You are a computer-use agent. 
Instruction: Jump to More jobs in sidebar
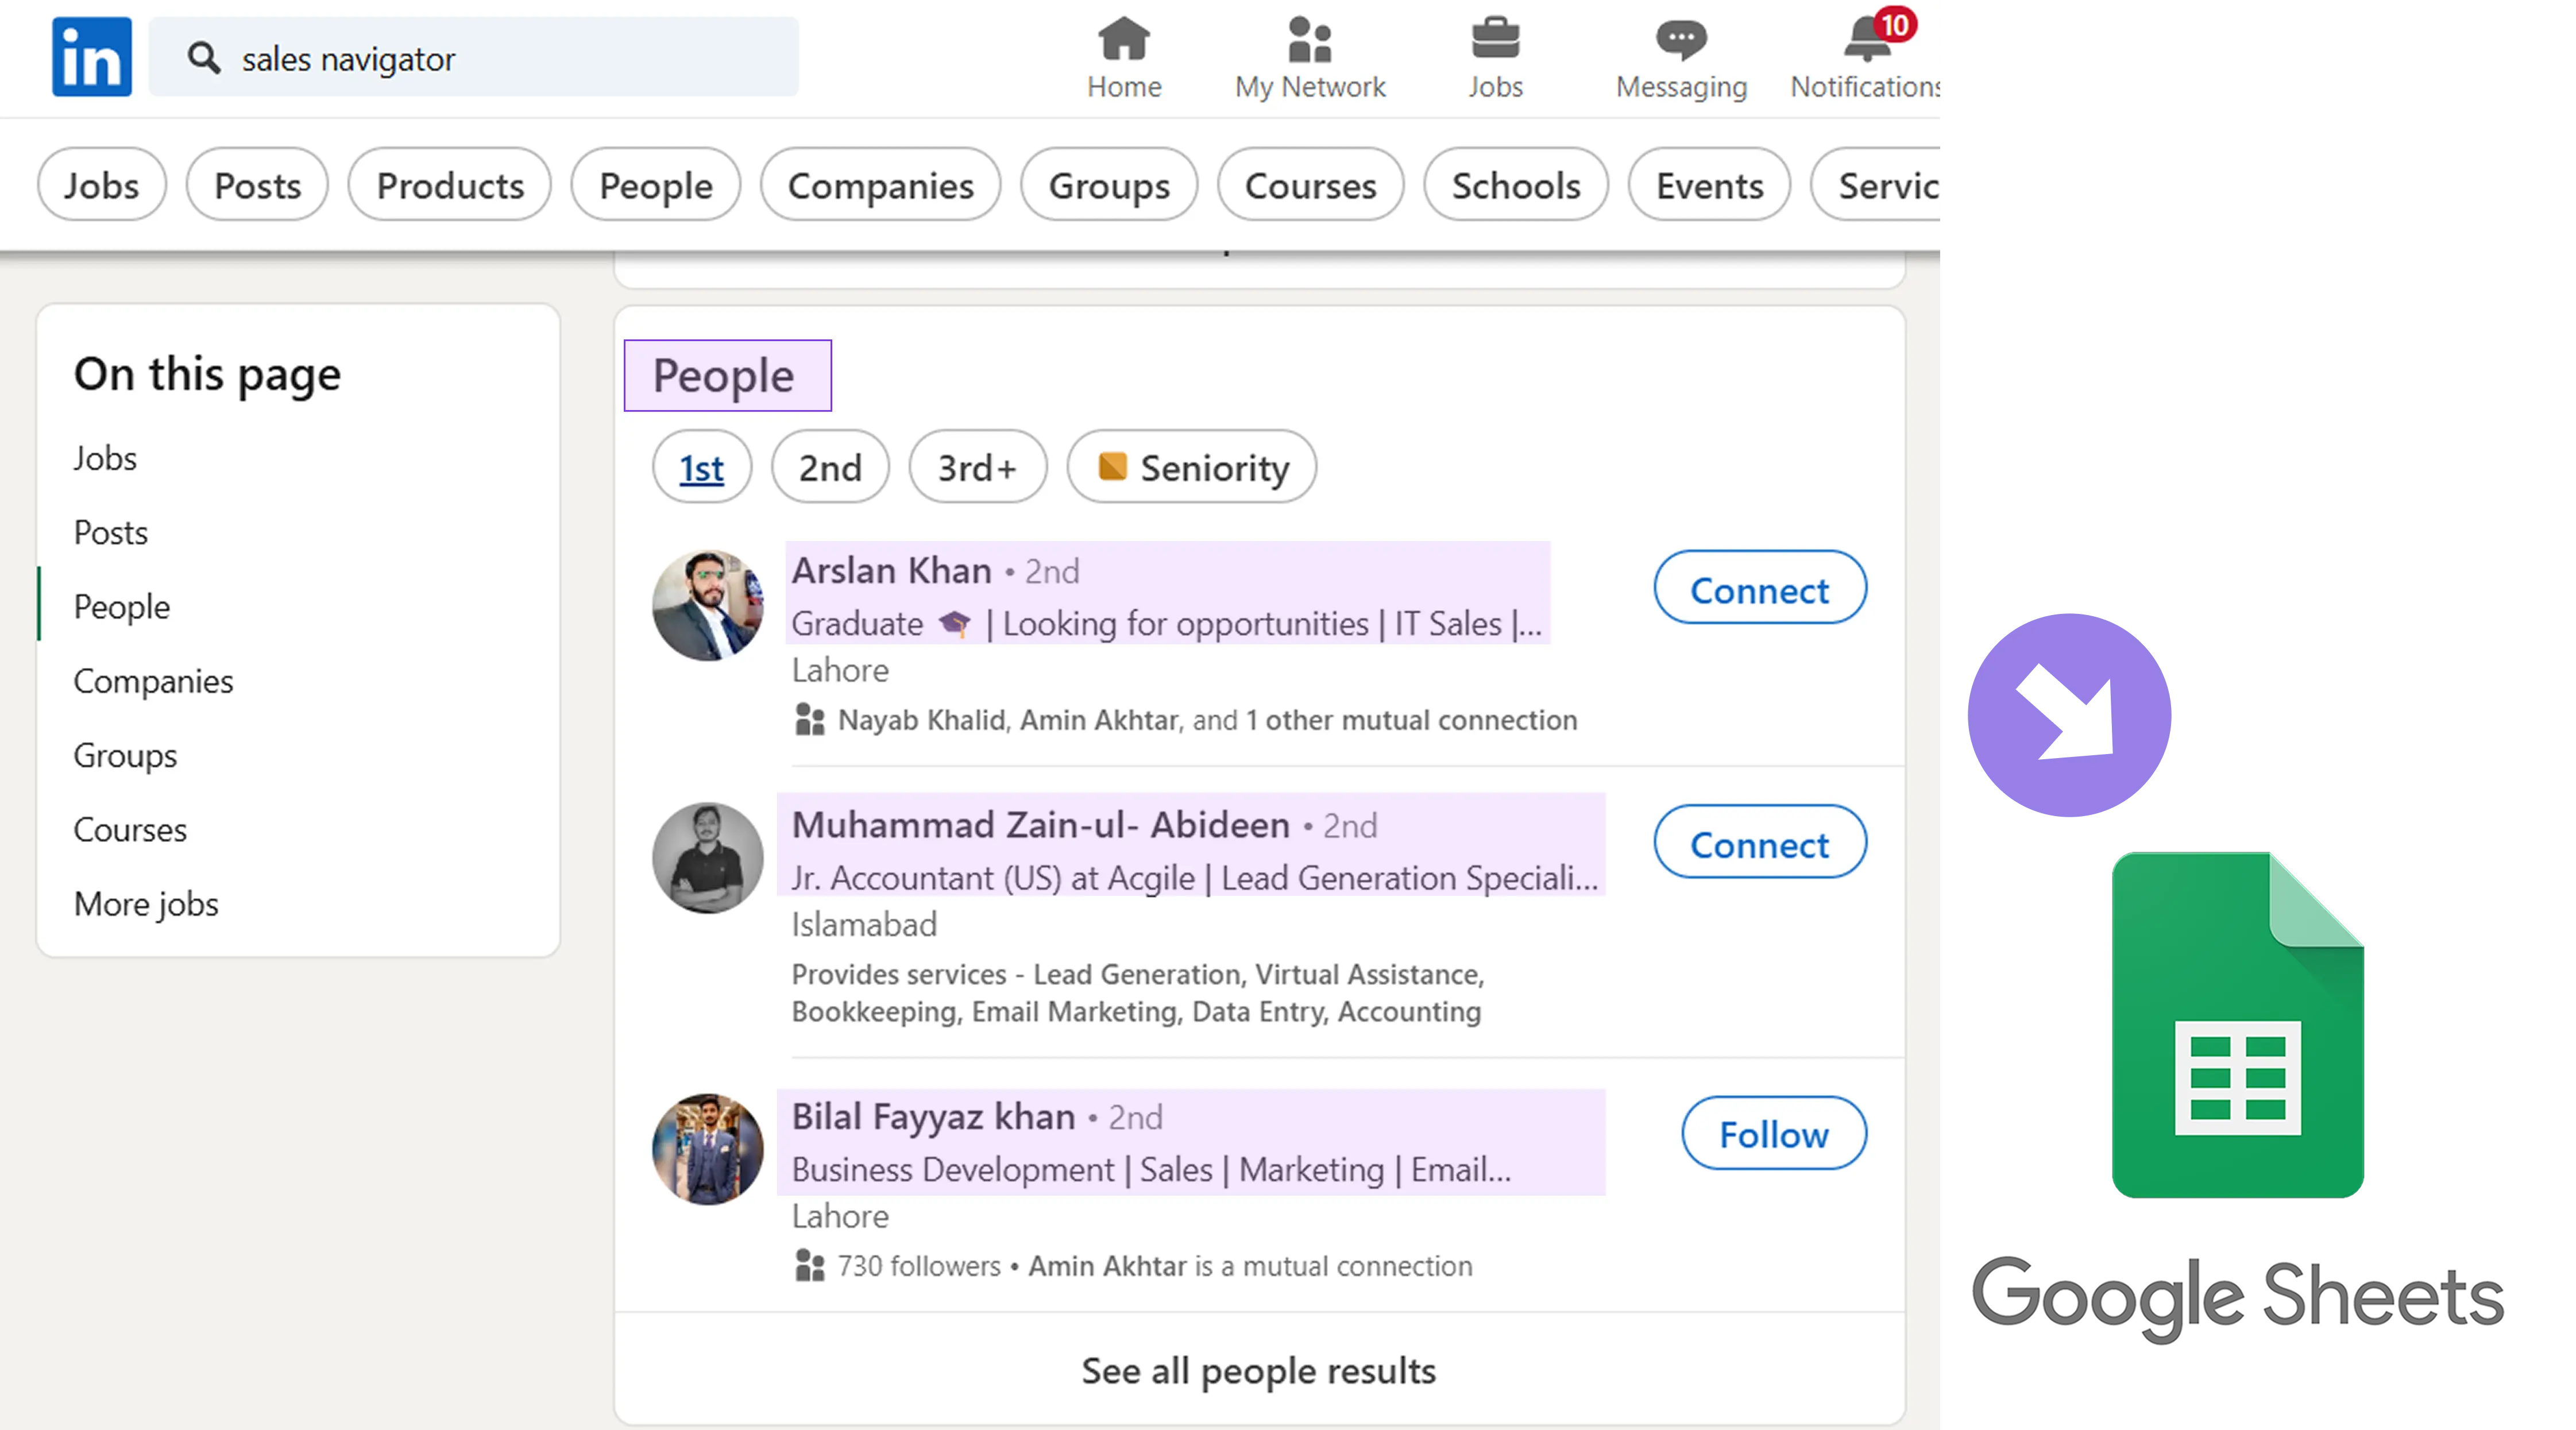click(x=146, y=904)
